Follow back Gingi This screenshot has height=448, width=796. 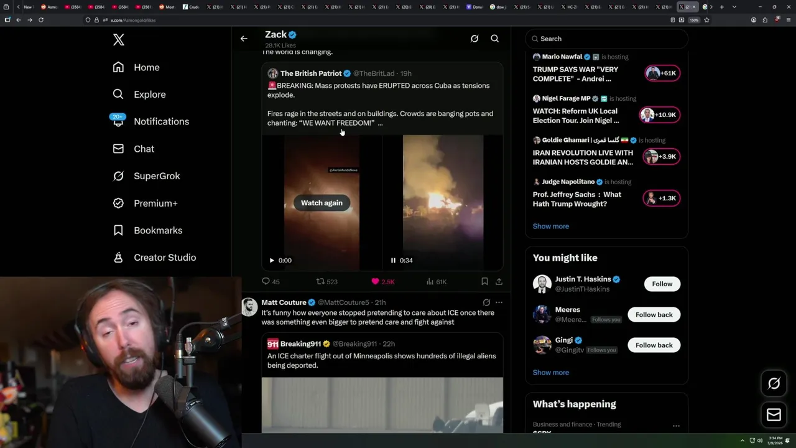pyautogui.click(x=654, y=345)
